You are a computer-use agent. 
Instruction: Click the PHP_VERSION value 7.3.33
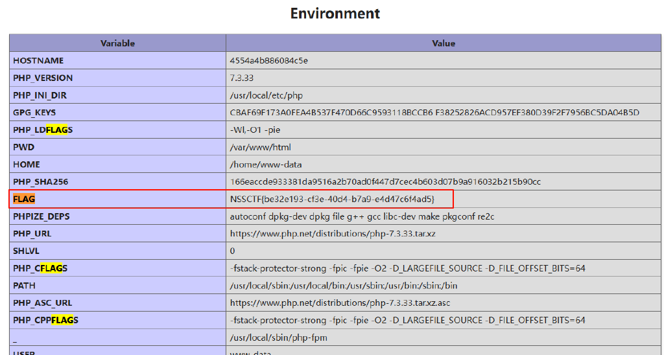coord(243,78)
